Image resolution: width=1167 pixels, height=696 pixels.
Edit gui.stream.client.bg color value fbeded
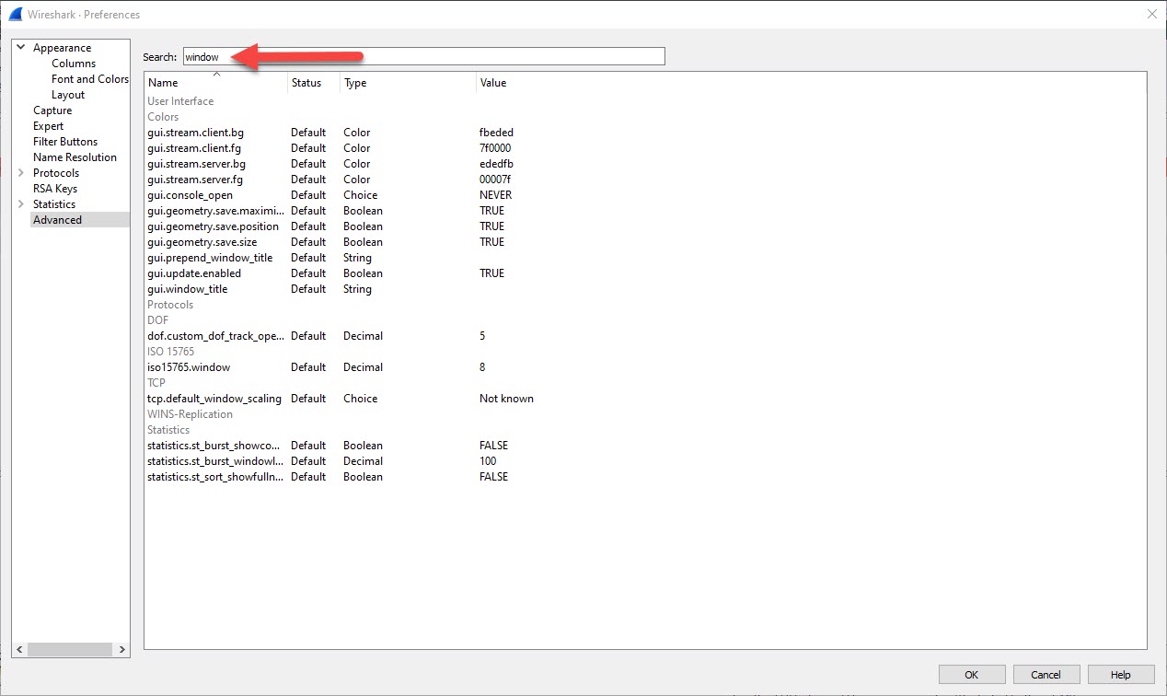(x=496, y=133)
